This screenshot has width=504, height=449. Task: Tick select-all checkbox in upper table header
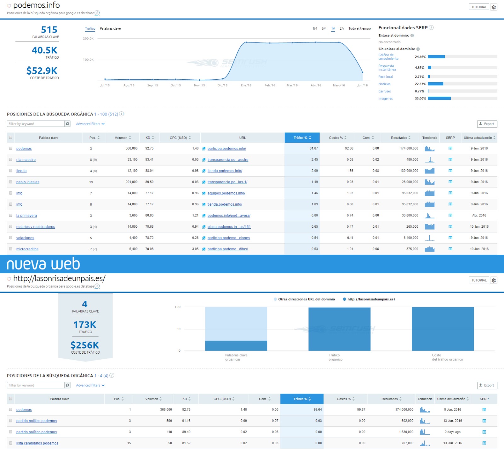[10, 138]
